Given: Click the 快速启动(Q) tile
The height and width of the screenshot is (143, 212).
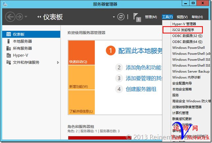Looking at the screenshot, I should point(82,53).
